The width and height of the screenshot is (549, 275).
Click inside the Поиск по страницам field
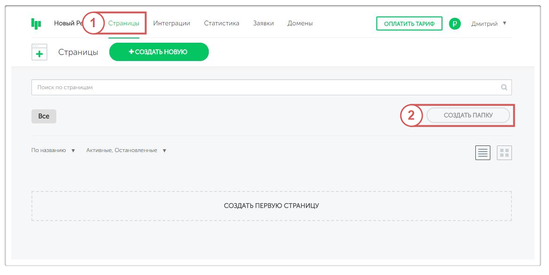point(263,87)
